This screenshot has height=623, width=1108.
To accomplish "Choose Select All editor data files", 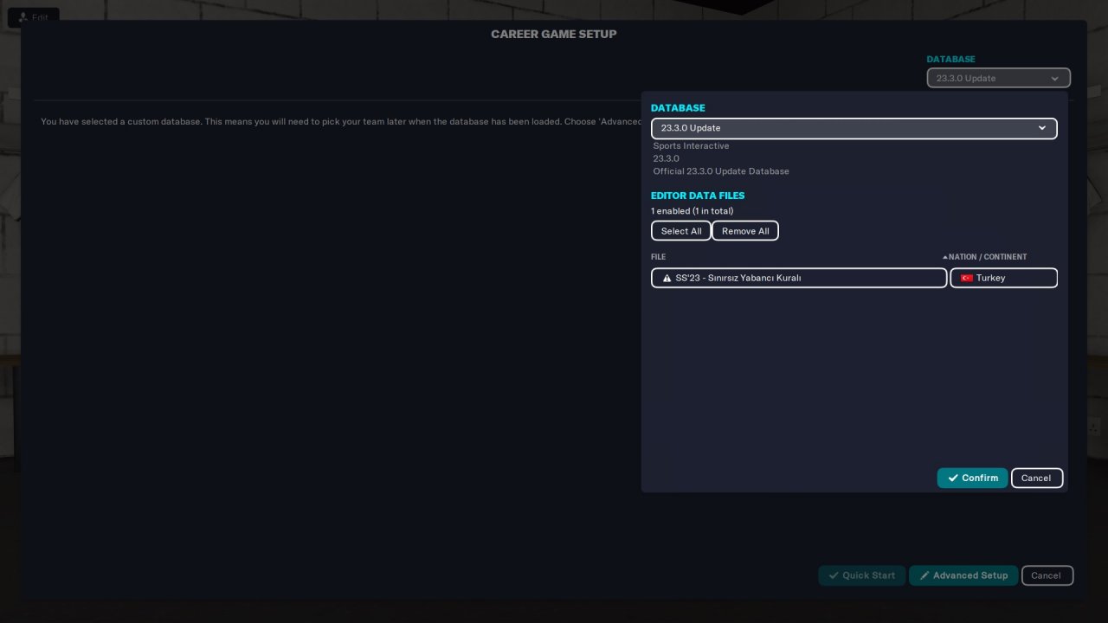I will click(x=681, y=231).
